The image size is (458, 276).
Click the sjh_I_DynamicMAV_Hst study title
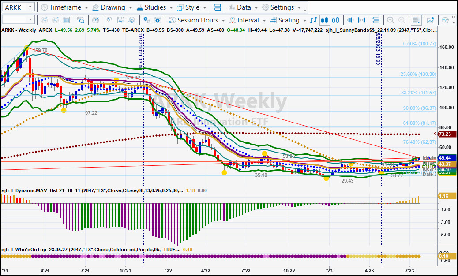click(93, 190)
